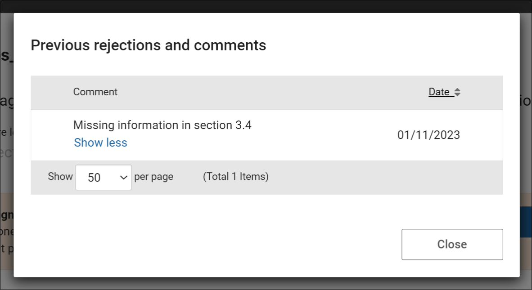Sort comments descending using the down arrow
Screen dimensions: 532x290
[458, 94]
